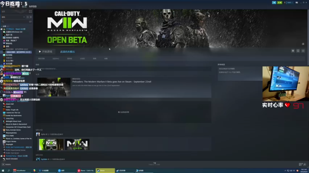Open the Preloaders Modern Warfare II Beta news headline

pyautogui.click(x=112, y=82)
